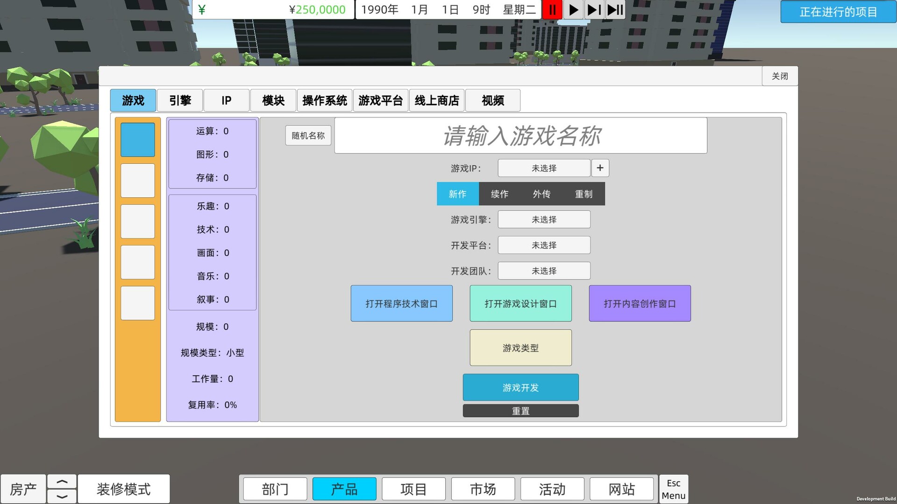Click the blue color swatch icon

click(137, 139)
